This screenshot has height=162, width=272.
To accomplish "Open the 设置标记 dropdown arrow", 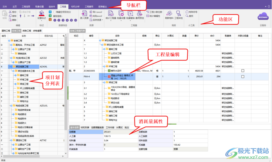I will (x=41, y=21).
